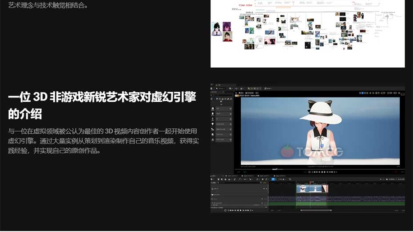Click the paragraph starting 与一位在虚拟领域
Screen dimensions: 413x232
coord(103,141)
